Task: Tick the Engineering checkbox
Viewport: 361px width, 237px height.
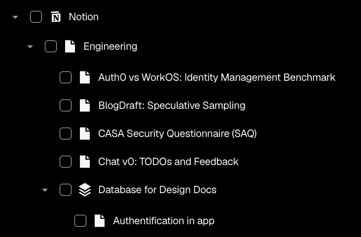Action: [x=51, y=47]
